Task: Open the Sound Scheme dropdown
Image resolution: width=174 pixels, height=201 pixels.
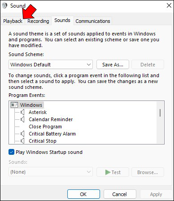Action: pyautogui.click(x=51, y=65)
